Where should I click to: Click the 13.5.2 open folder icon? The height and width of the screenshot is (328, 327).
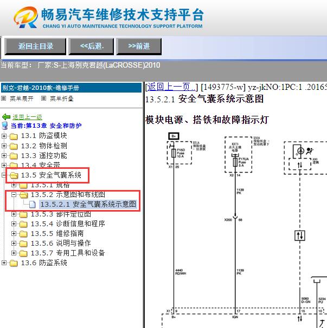[24, 195]
